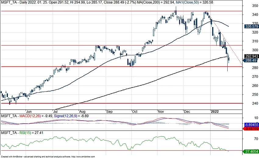Click the 'Sep' date axis label
The width and height of the screenshot is (259, 158).
click(109, 112)
